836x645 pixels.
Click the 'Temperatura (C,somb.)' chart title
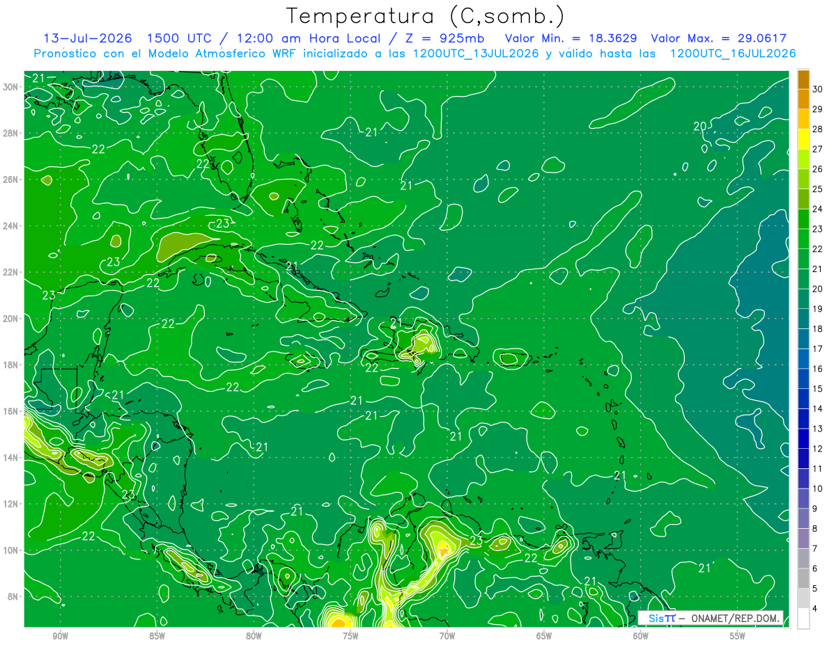pyautogui.click(x=425, y=16)
